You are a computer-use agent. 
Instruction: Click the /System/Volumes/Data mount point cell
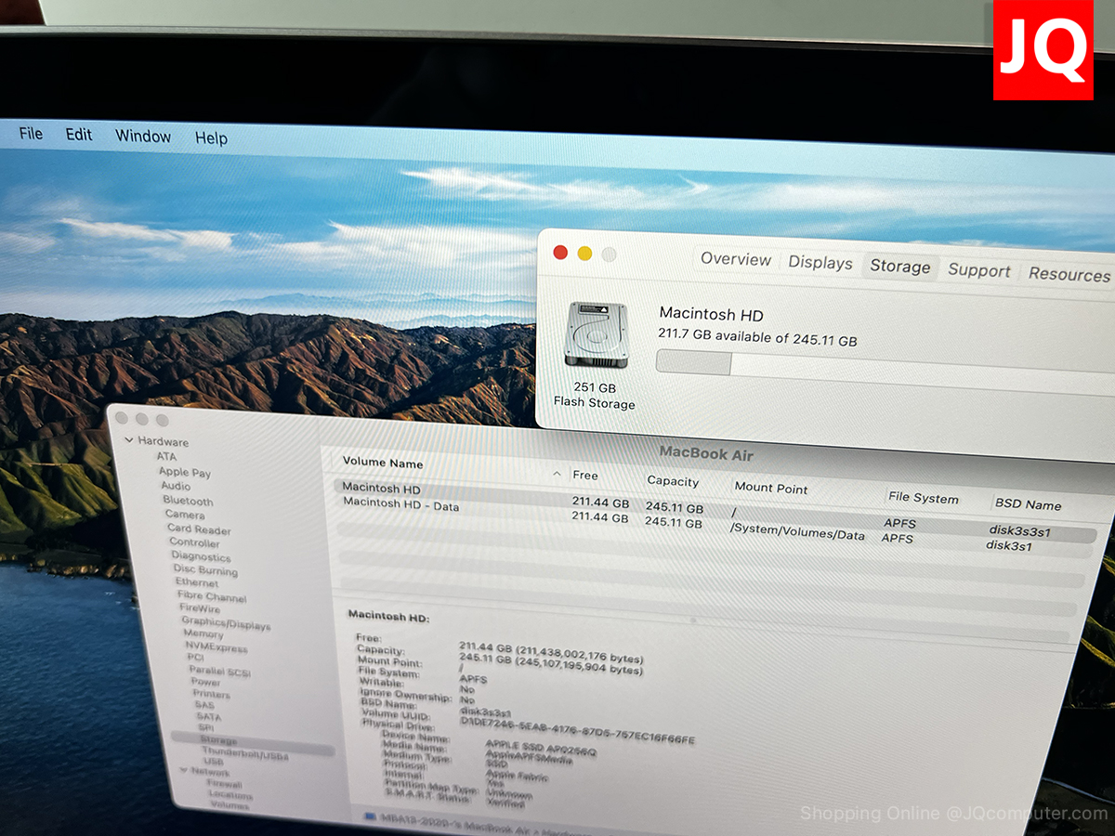[797, 534]
